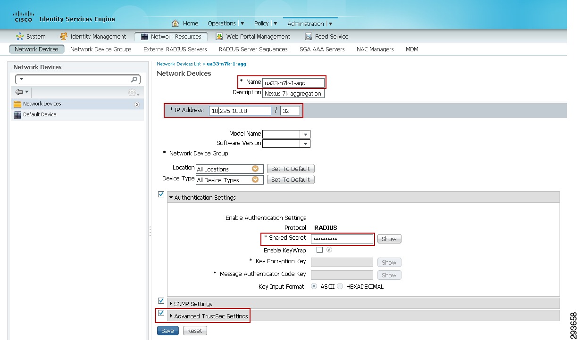Click the System tab icon
The image size is (577, 340).
(19, 37)
